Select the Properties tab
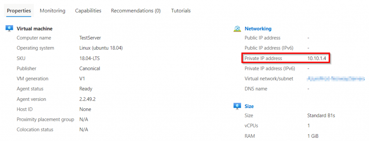Screen dimensions: 369x141 (x=19, y=11)
